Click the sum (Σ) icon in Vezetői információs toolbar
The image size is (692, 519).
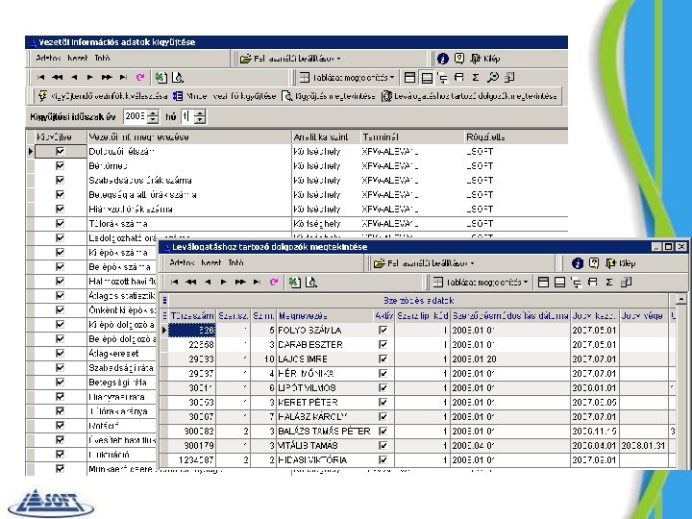coord(476,78)
